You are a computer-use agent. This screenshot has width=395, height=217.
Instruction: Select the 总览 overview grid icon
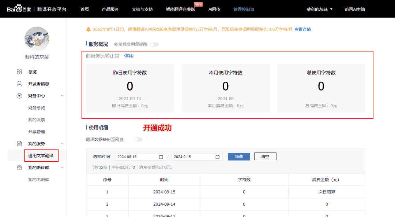(19, 72)
